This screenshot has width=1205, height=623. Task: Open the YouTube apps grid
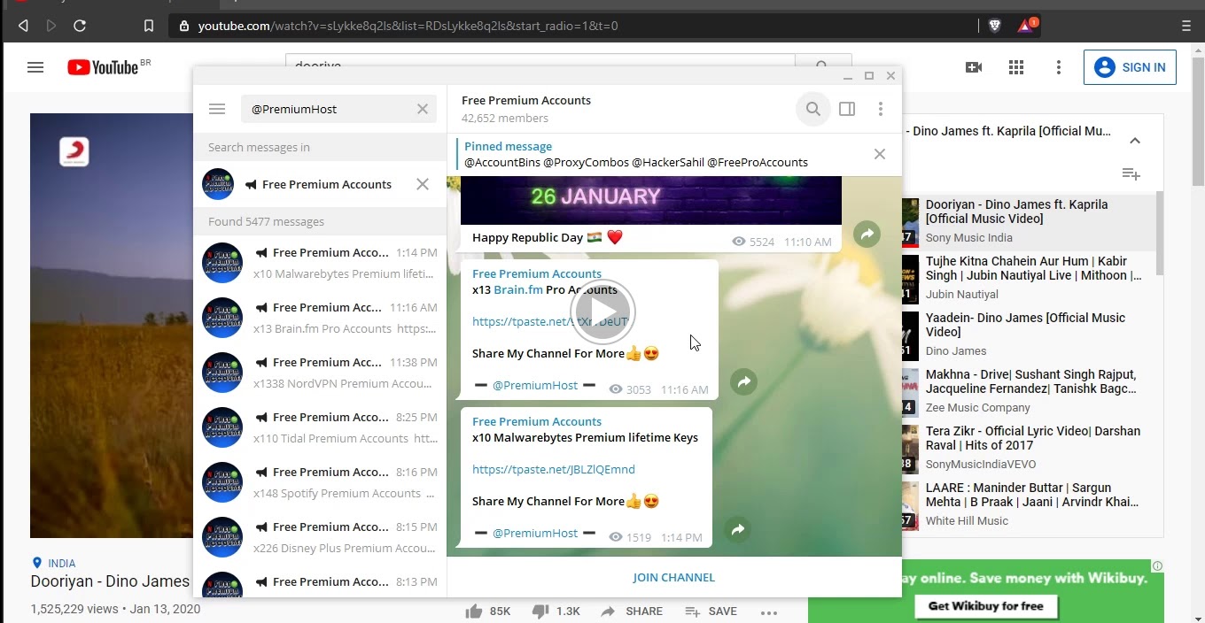click(1016, 67)
